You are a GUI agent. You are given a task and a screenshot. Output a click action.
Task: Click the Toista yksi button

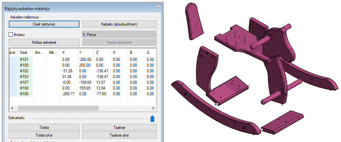(44, 135)
